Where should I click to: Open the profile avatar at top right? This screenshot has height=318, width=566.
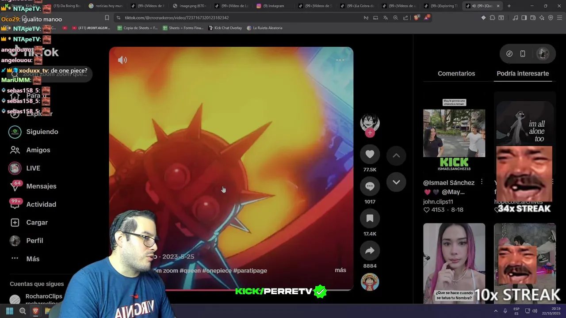pos(543,53)
